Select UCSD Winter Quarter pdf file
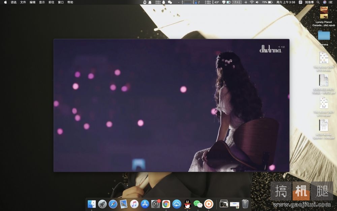Image resolution: width=337 pixels, height=211 pixels. (324, 129)
